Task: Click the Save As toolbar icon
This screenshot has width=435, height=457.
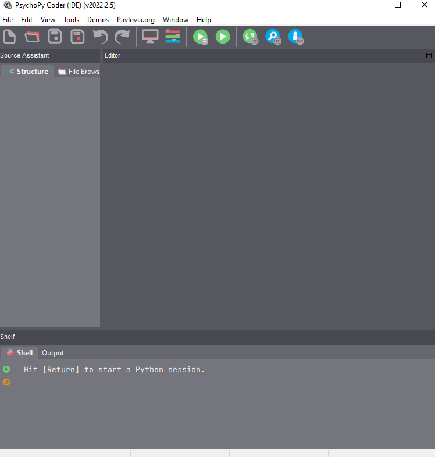Action: [77, 37]
